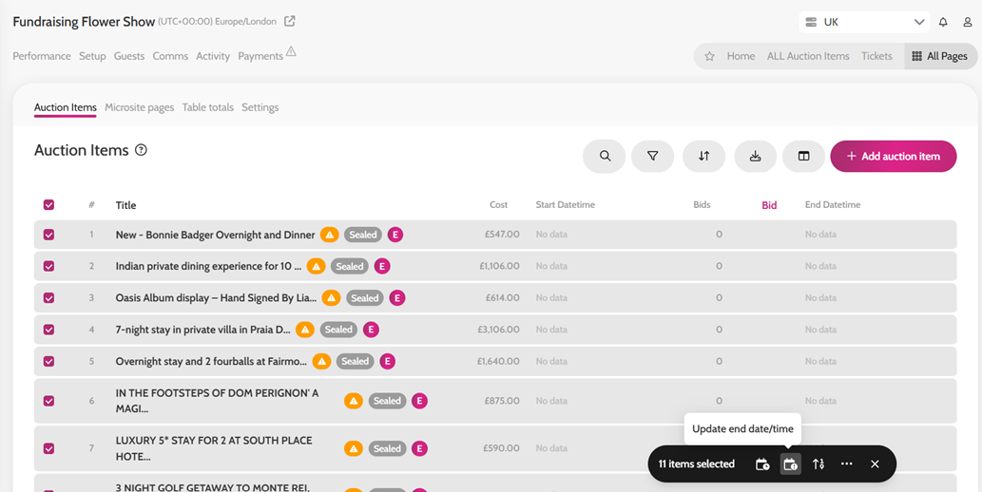The image size is (982, 492).
Task: Click the £3,106.00 cost cell
Action: [x=498, y=330]
